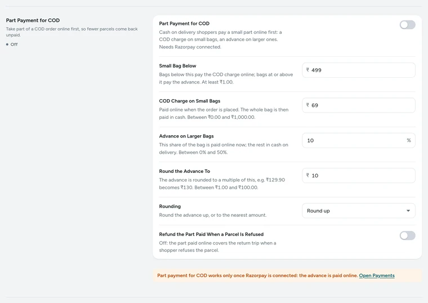Select 'Take part of a COD order online first' description
The width and height of the screenshot is (428, 303).
[x=72, y=32]
